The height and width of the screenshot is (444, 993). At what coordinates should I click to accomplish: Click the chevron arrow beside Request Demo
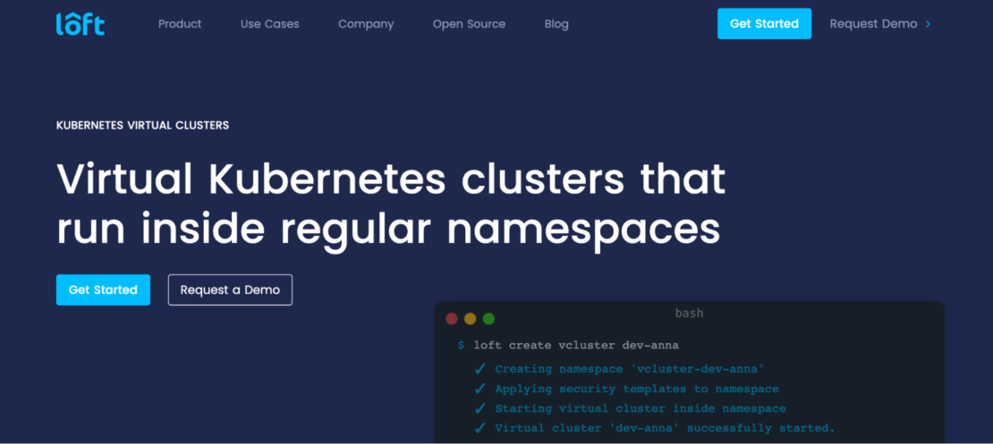929,24
